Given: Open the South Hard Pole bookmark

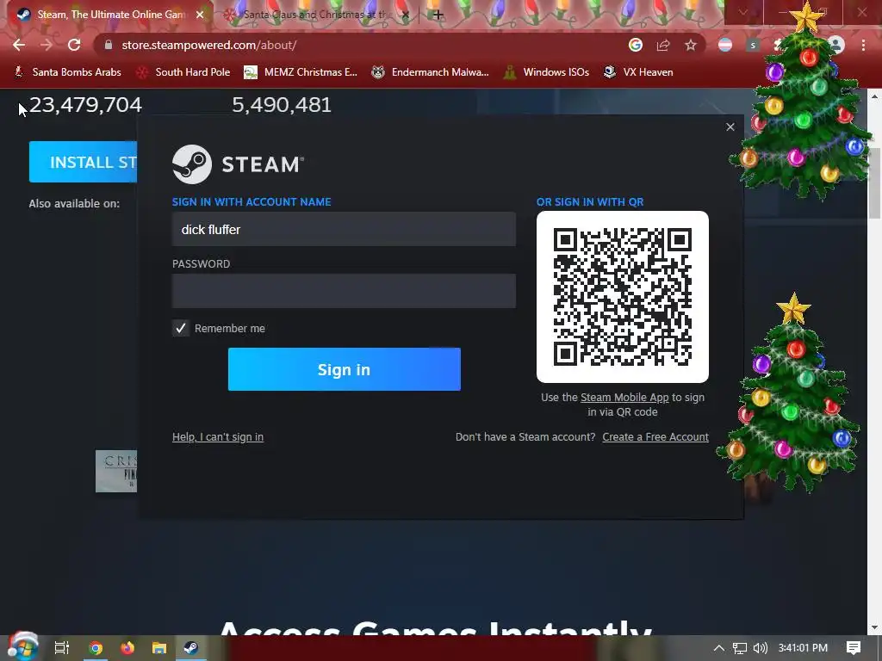Looking at the screenshot, I should [x=183, y=72].
